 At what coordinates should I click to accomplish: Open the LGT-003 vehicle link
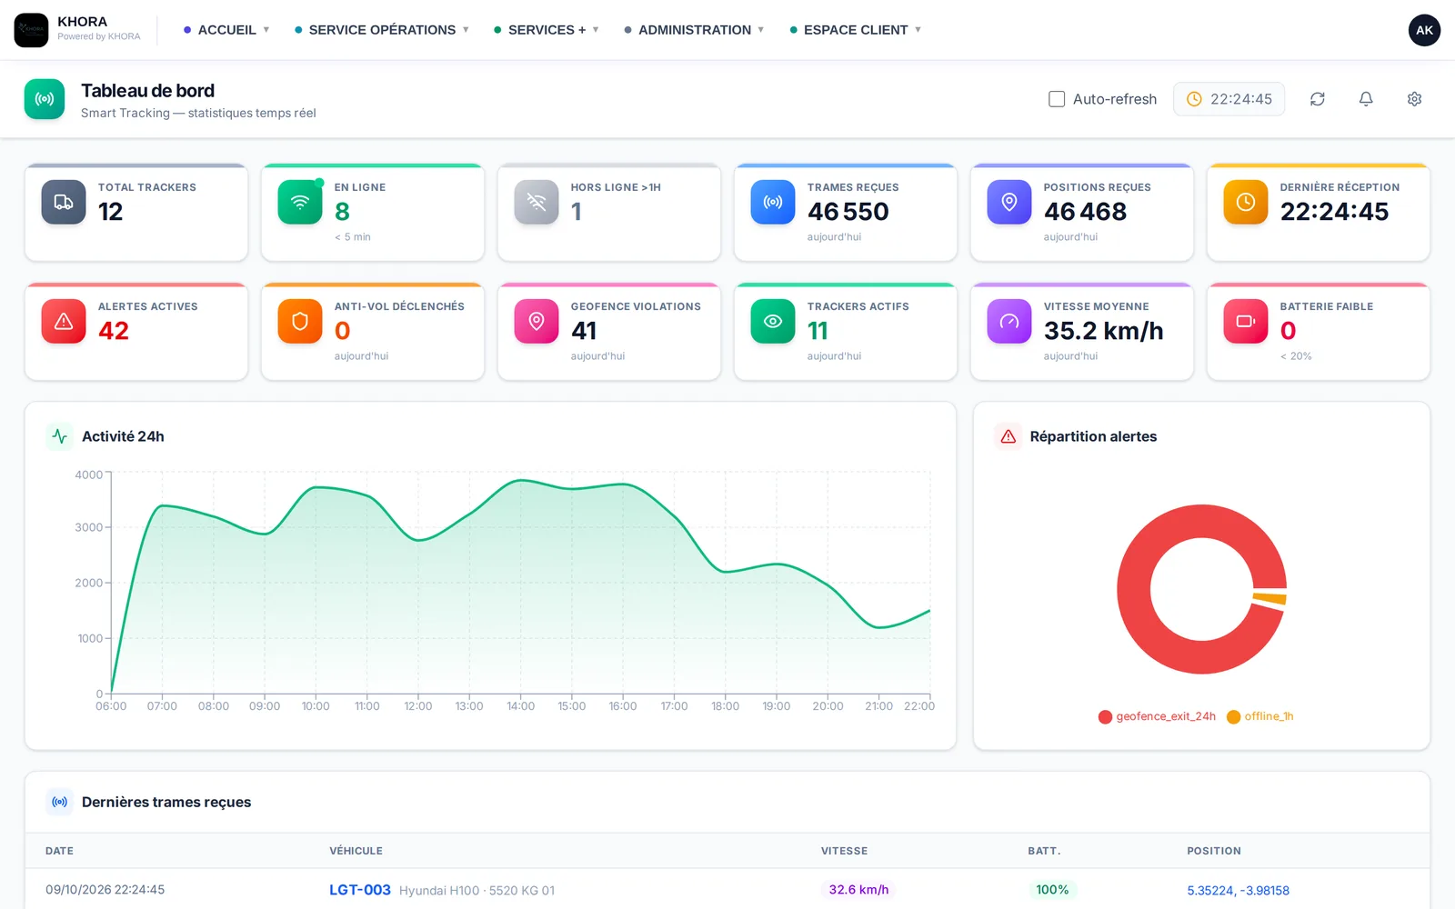(360, 890)
